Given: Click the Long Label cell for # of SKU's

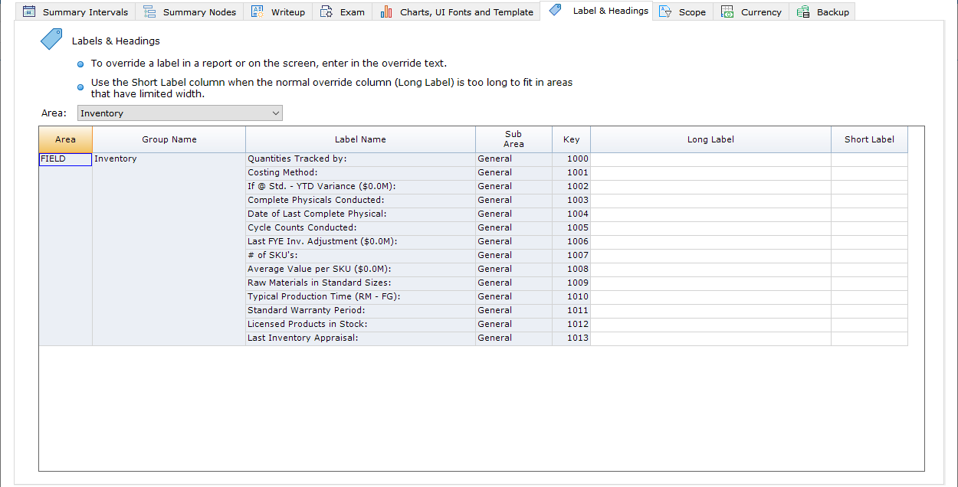Looking at the screenshot, I should 710,256.
